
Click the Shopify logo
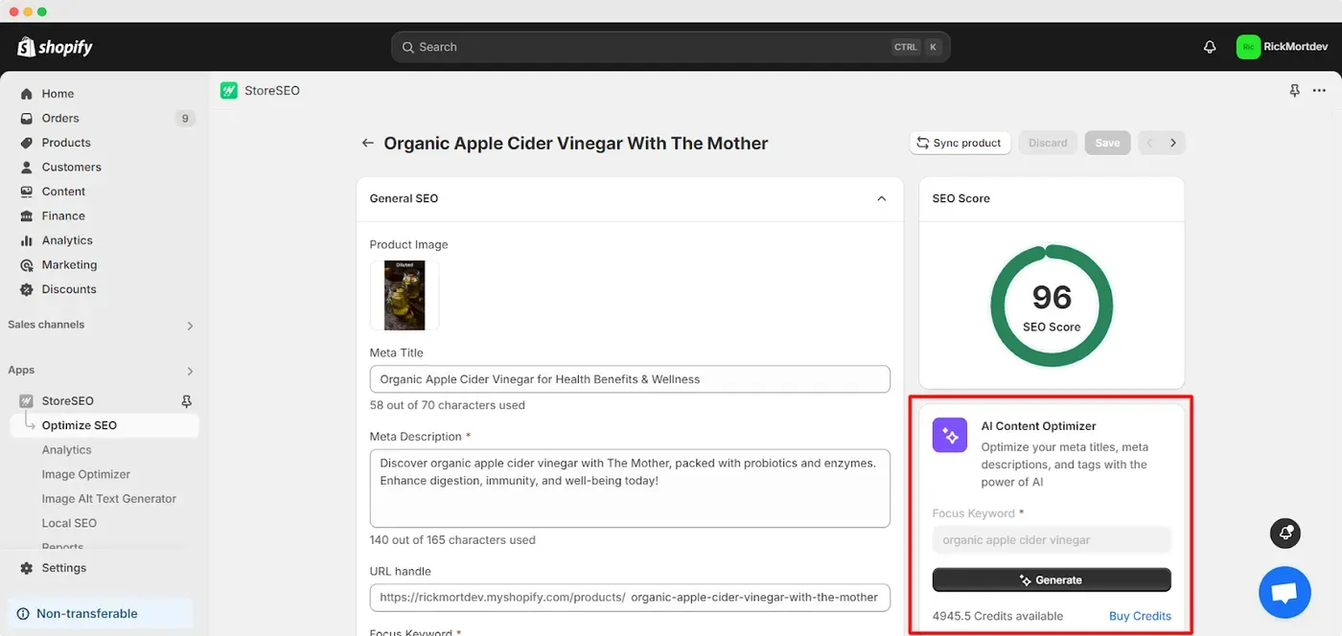(x=55, y=47)
